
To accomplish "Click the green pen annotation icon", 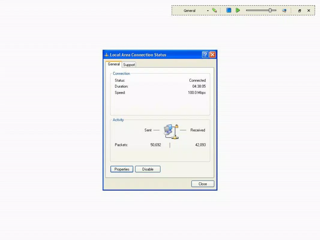I will pyautogui.click(x=214, y=10).
